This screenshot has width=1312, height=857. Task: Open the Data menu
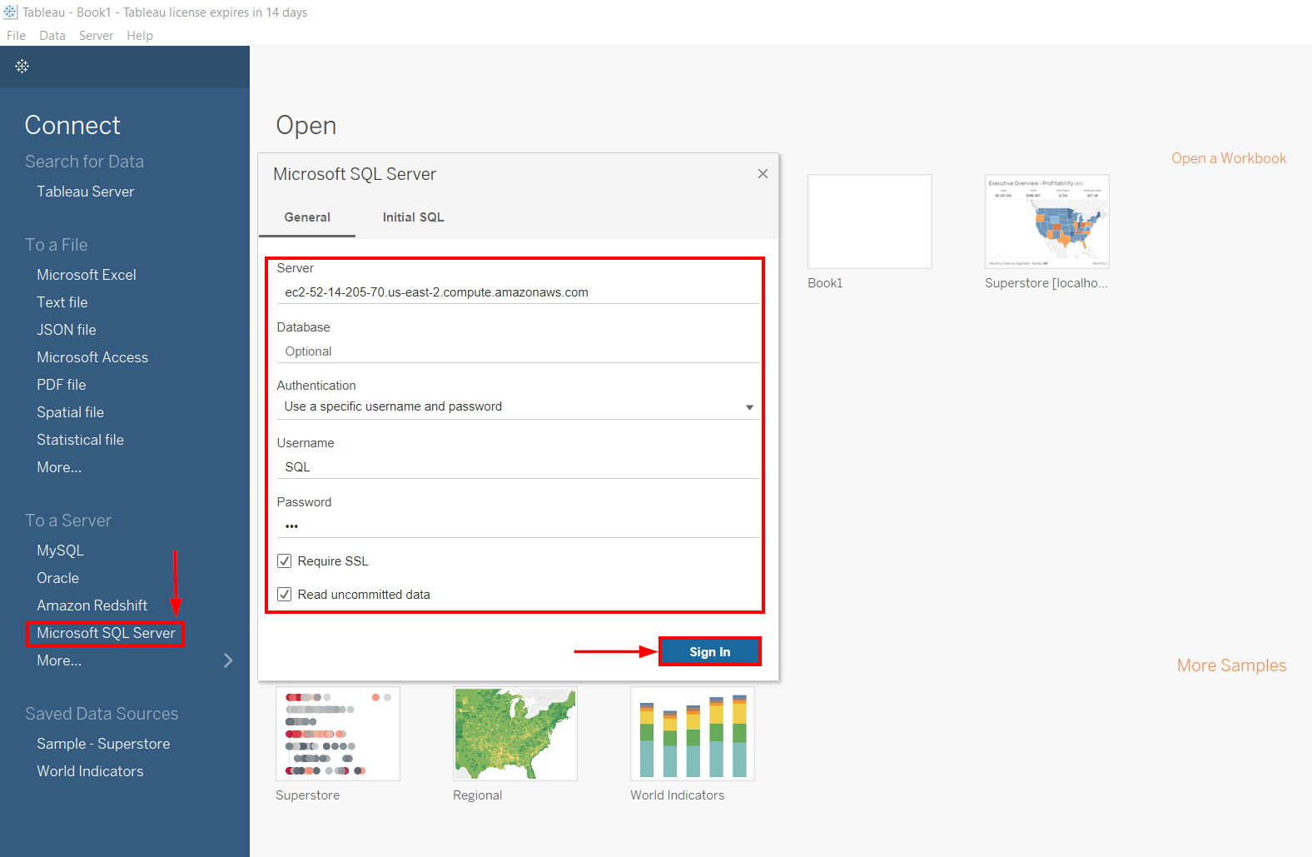52,36
